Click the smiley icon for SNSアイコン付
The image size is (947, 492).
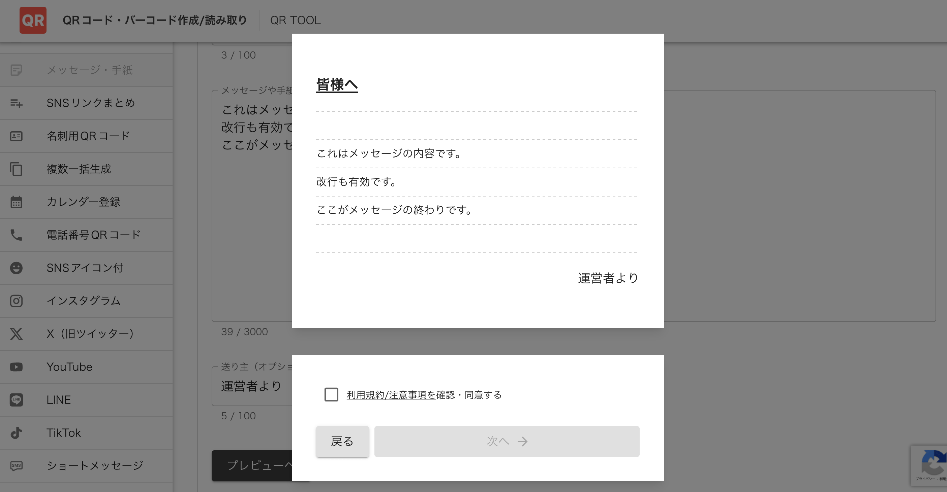click(16, 268)
